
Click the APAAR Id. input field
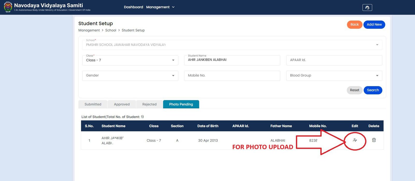[334, 60]
